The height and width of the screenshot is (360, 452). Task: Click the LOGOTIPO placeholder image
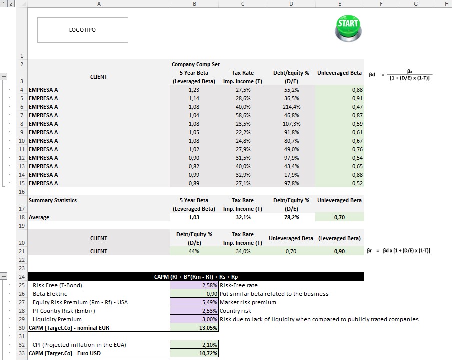82,30
